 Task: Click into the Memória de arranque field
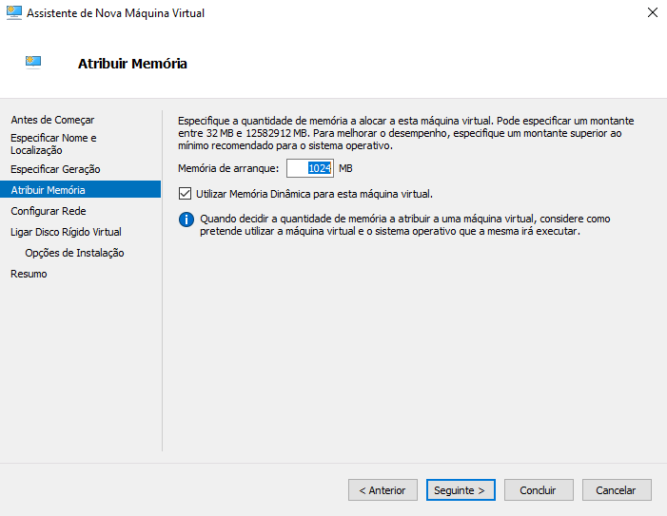coord(309,168)
